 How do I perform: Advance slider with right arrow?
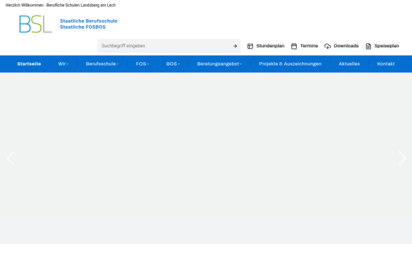click(402, 158)
